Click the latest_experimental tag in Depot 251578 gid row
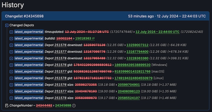212x112 pixels. [29, 78]
